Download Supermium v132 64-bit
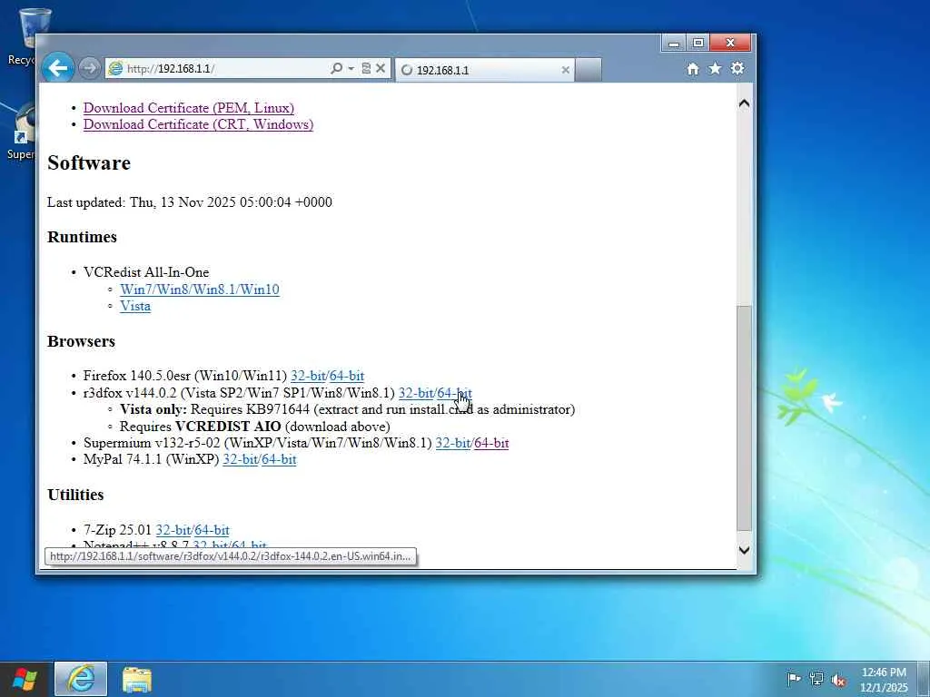 (491, 443)
